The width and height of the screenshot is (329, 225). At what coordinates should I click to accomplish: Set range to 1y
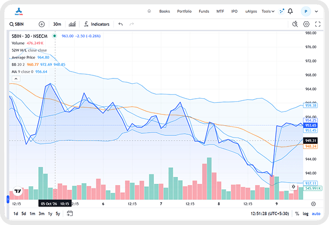(50, 214)
